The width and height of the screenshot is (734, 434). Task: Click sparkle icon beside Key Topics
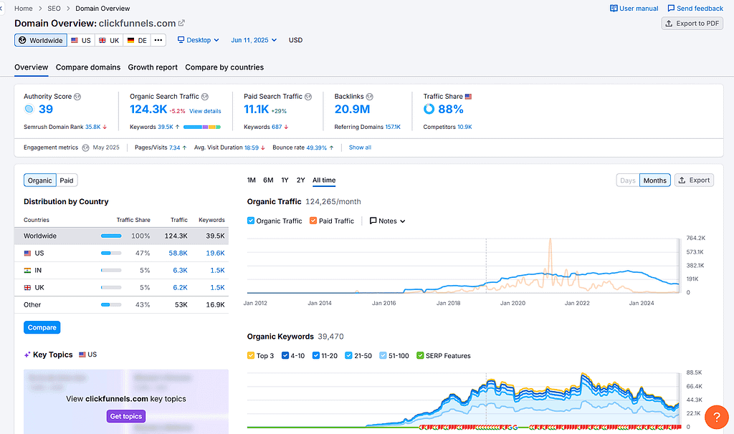point(27,355)
